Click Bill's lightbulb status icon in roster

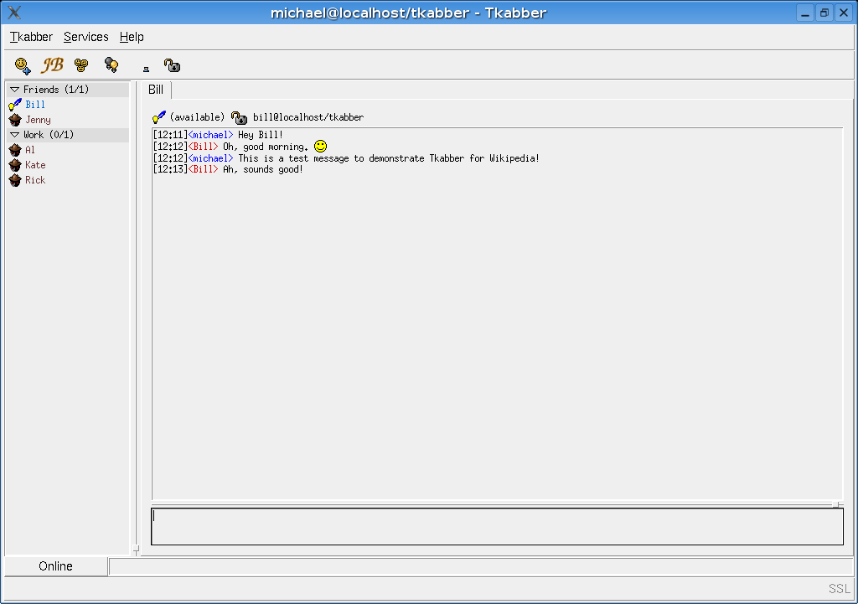(15, 105)
